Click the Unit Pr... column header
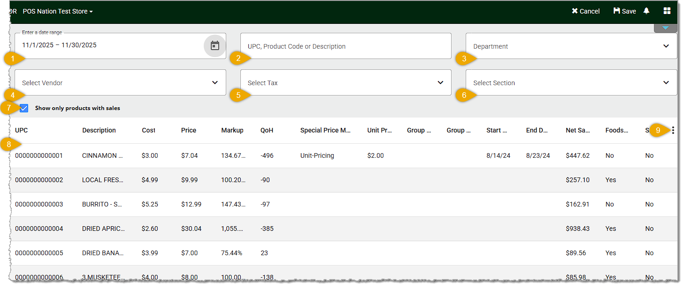 coord(380,130)
